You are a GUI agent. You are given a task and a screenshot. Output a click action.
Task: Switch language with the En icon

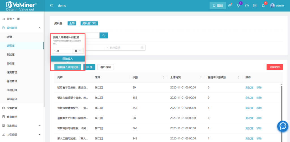click(x=255, y=6)
